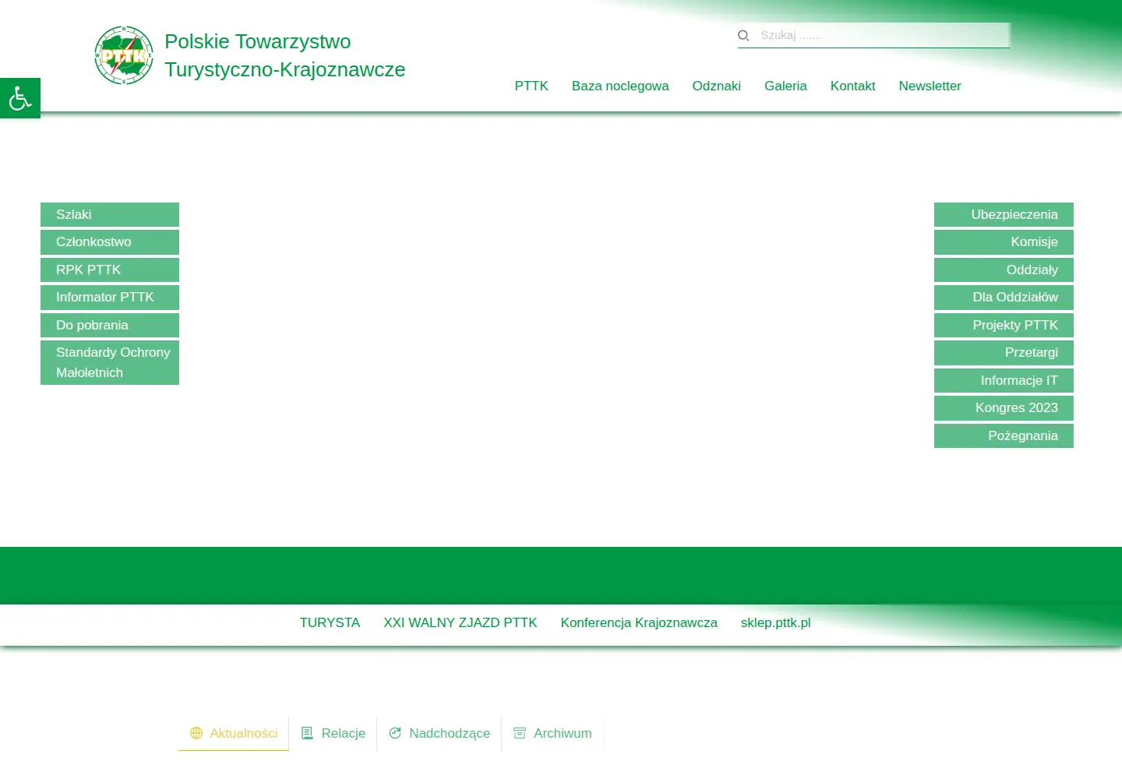Open the Oddziały section
This screenshot has height=779, width=1122.
pos(1004,270)
